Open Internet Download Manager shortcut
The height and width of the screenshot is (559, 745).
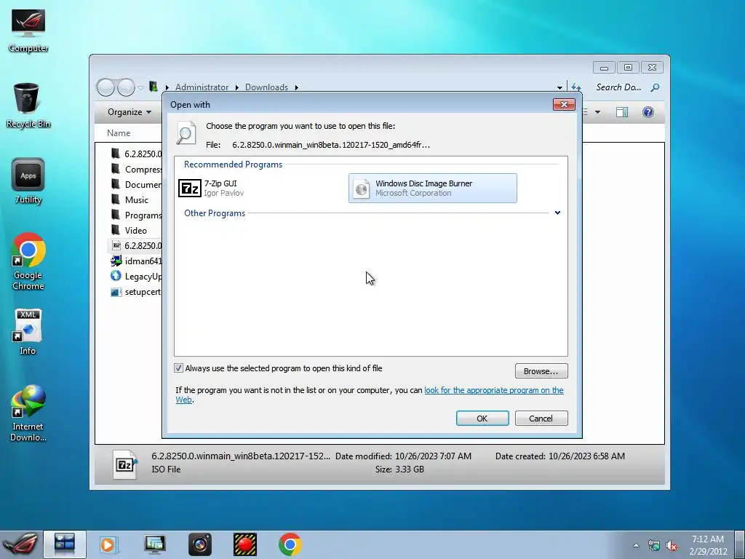28,413
